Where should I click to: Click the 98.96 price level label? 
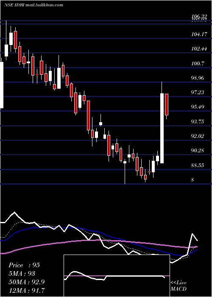[198, 78]
